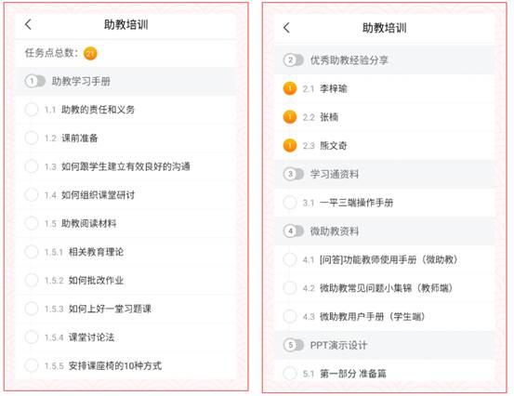Collapse chapter 5 PPT演示设计 section
The width and height of the screenshot is (514, 396).
294,345
